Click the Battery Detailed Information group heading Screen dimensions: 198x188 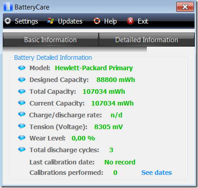[x=53, y=58]
